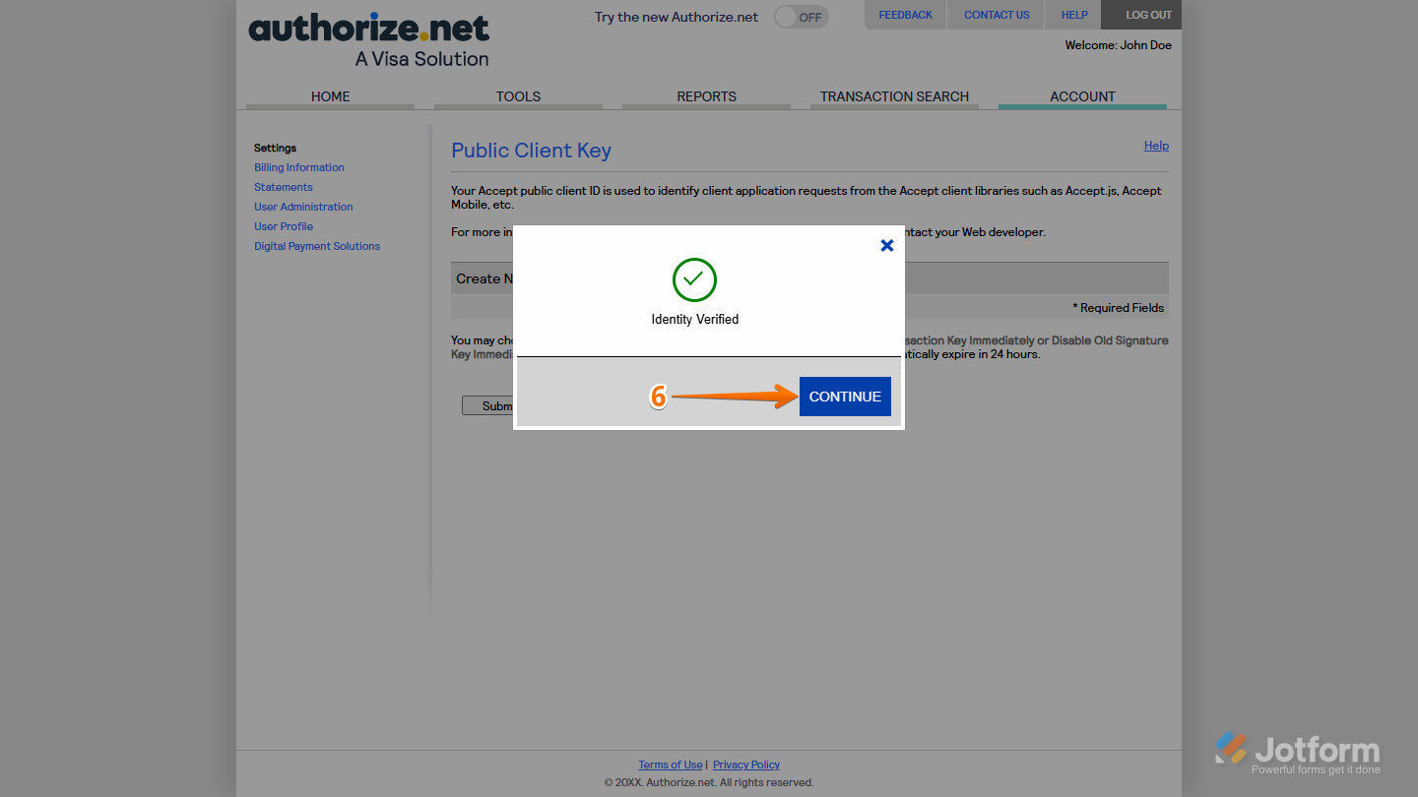Select the ACCOUNT tab

pyautogui.click(x=1082, y=96)
